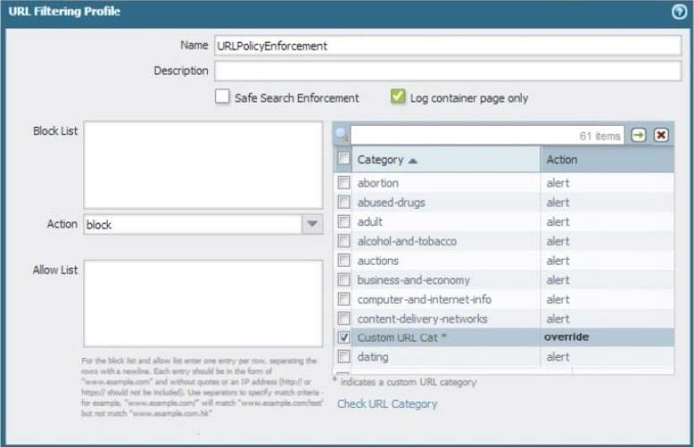
Task: Click the Action column header
Action: click(x=607, y=160)
